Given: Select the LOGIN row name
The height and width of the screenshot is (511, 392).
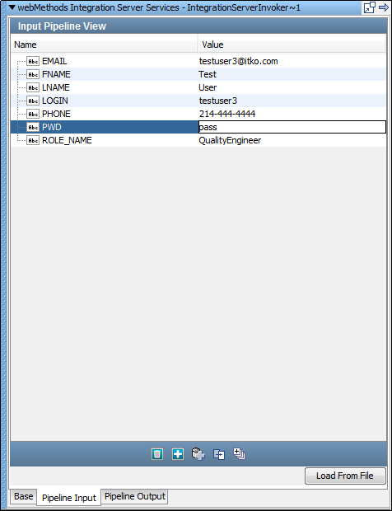Looking at the screenshot, I should [x=55, y=101].
